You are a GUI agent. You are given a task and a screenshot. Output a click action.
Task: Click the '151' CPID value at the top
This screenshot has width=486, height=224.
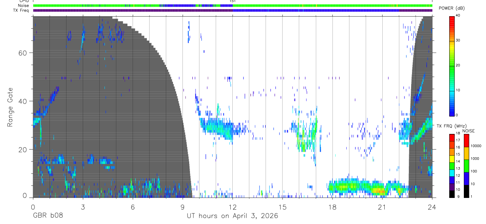(x=233, y=1)
